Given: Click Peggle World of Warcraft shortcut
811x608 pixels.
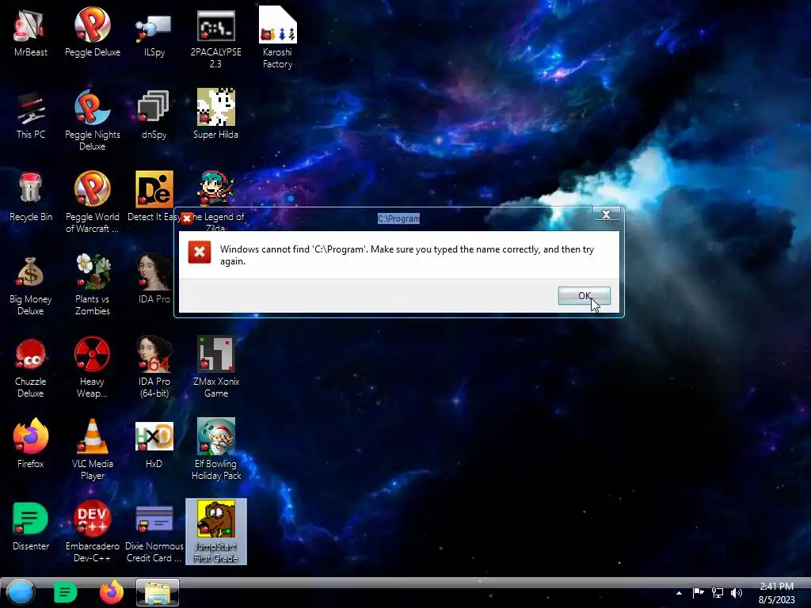Looking at the screenshot, I should click(x=92, y=203).
